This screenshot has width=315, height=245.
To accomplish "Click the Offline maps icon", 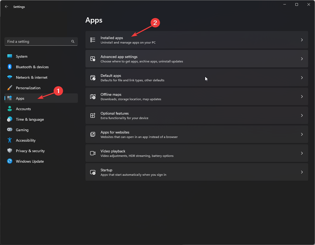I will tap(93, 97).
